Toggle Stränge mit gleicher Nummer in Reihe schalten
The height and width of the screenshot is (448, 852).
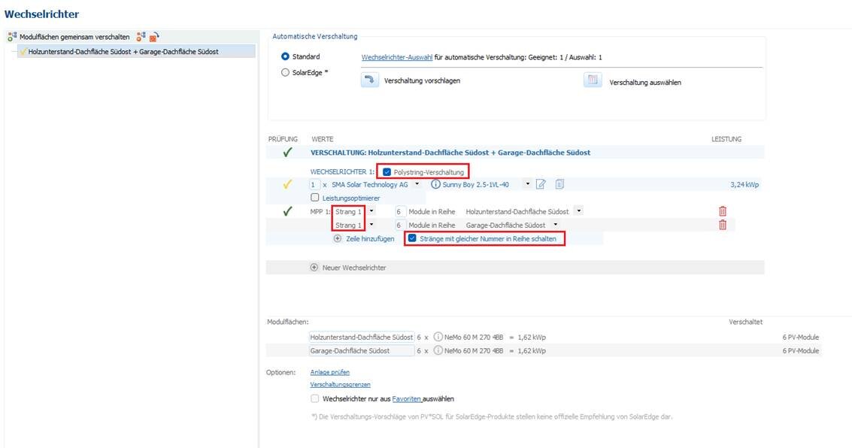coord(411,238)
